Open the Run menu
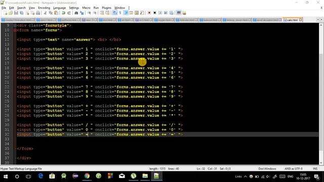The height and width of the screenshot is (182, 324). pyautogui.click(x=96, y=8)
